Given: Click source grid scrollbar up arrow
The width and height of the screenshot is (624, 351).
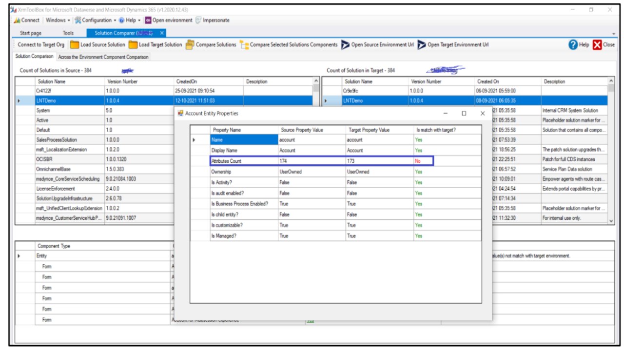Looking at the screenshot, I should point(316,81).
